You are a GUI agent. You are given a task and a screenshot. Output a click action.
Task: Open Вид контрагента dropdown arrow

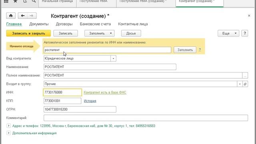coord(113,58)
